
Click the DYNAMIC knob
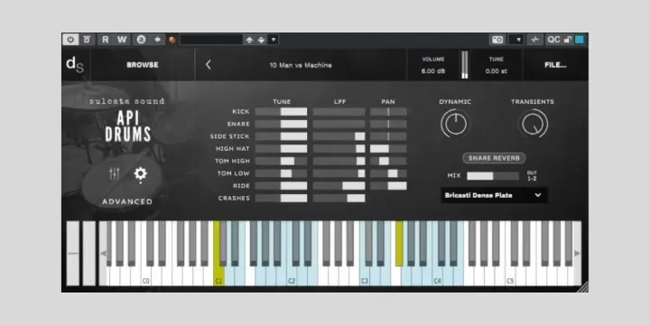(x=455, y=124)
